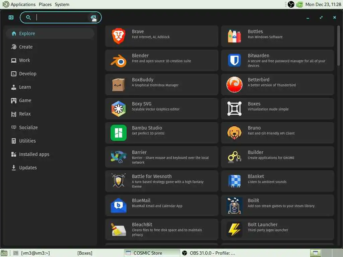Click 'Free and open source 3D creation suite'
343x257 pixels.
161,61
